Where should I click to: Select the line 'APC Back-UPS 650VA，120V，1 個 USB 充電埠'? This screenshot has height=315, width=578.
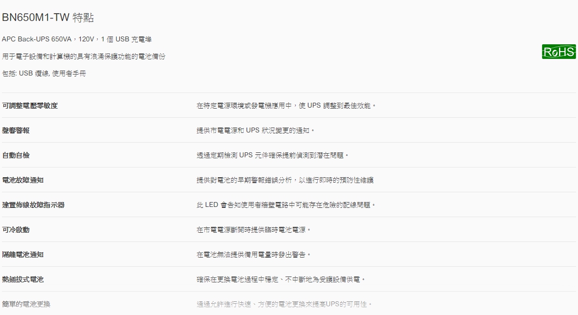tap(77, 39)
